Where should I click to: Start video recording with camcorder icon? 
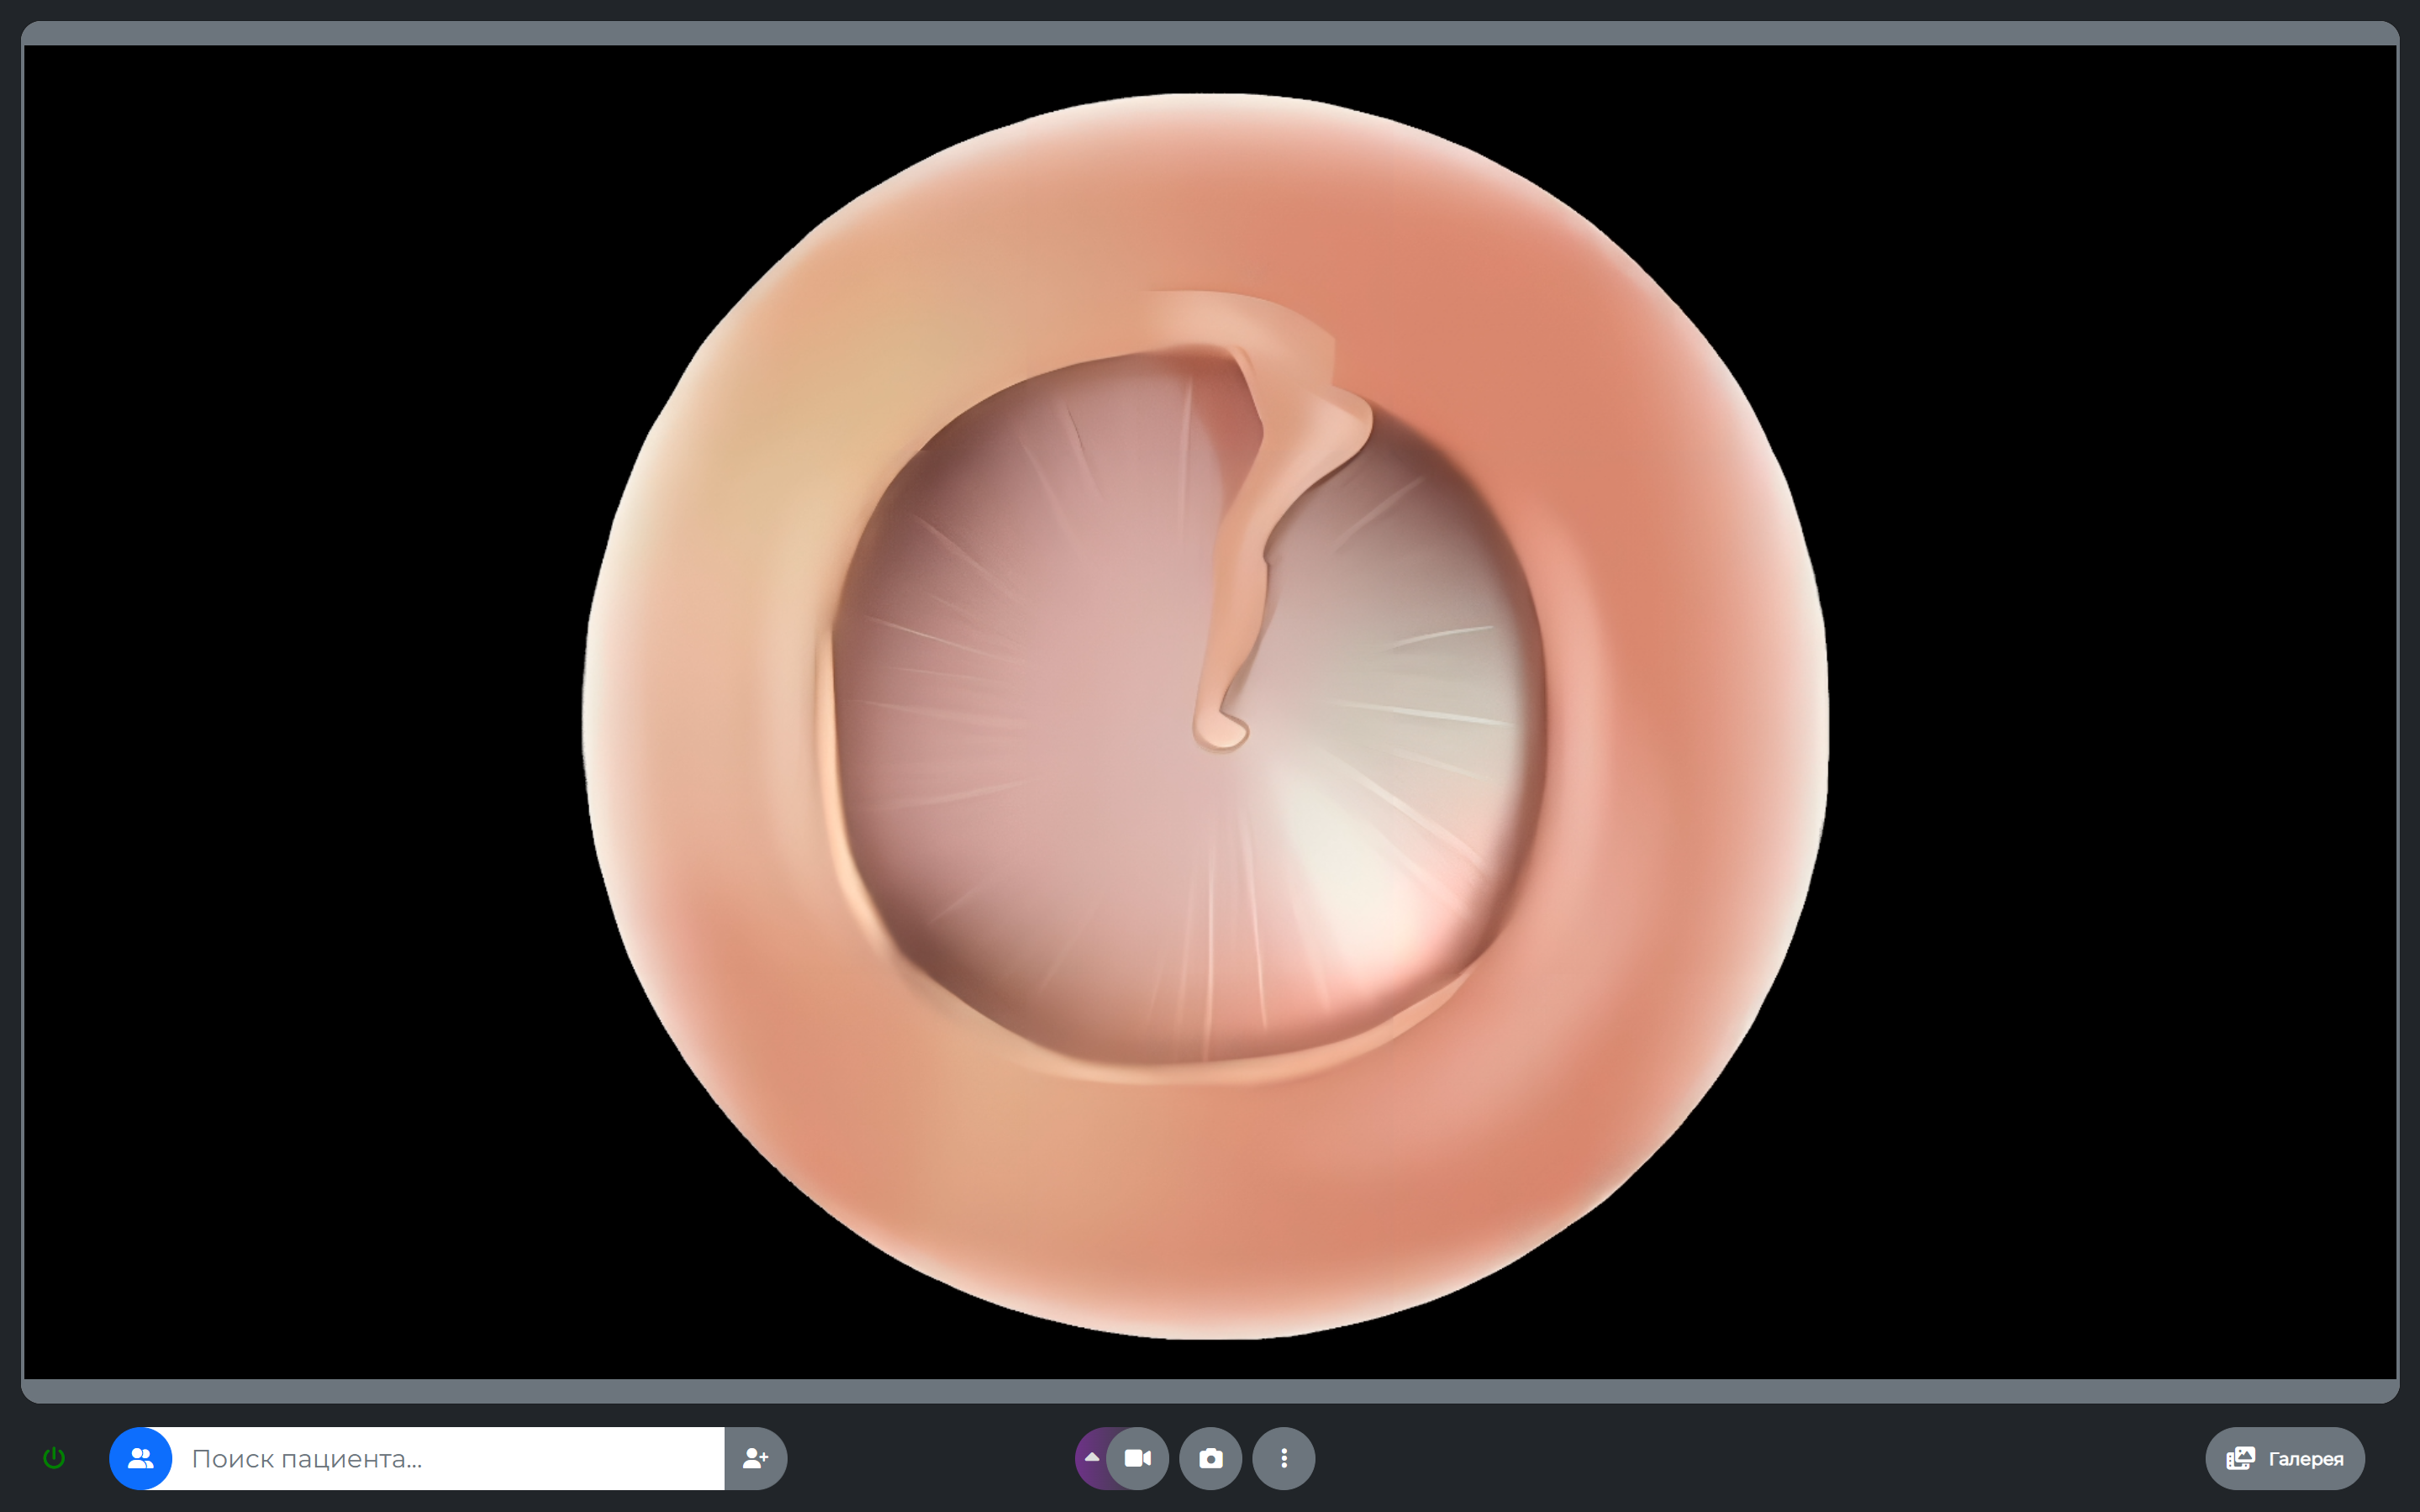click(x=1138, y=1458)
